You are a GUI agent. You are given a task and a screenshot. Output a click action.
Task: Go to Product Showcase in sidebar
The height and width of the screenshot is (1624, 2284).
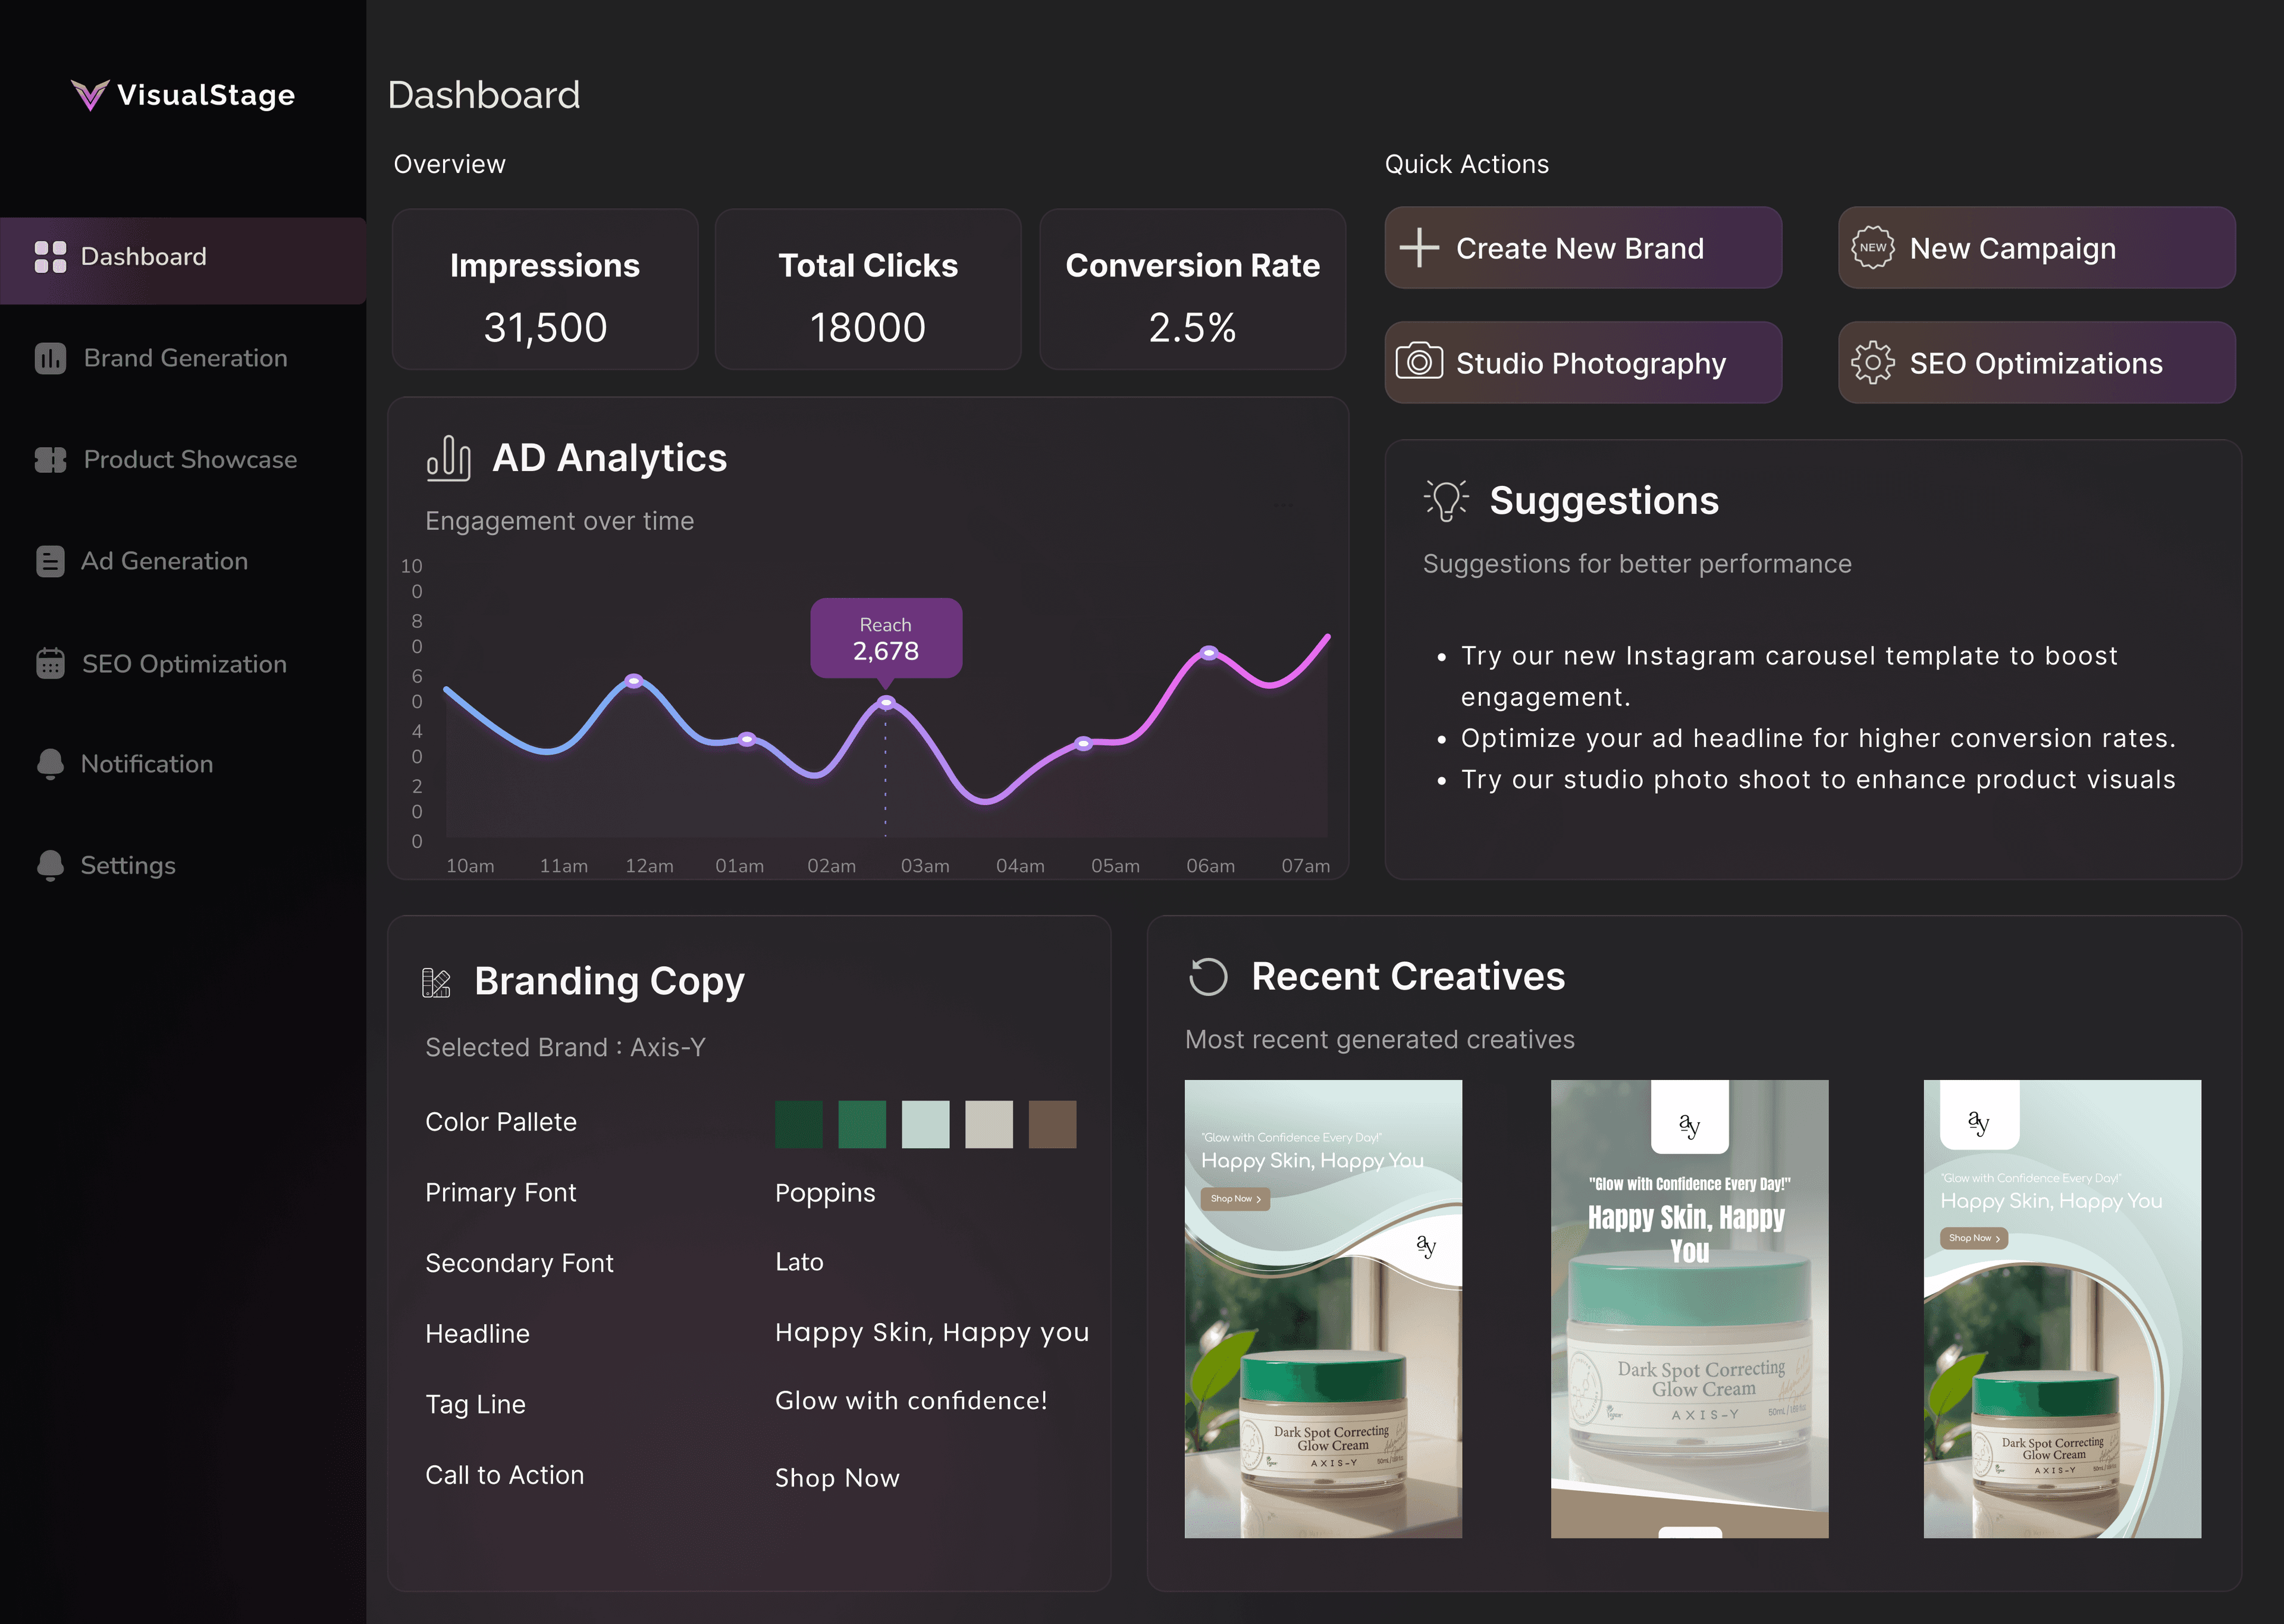[x=190, y=460]
